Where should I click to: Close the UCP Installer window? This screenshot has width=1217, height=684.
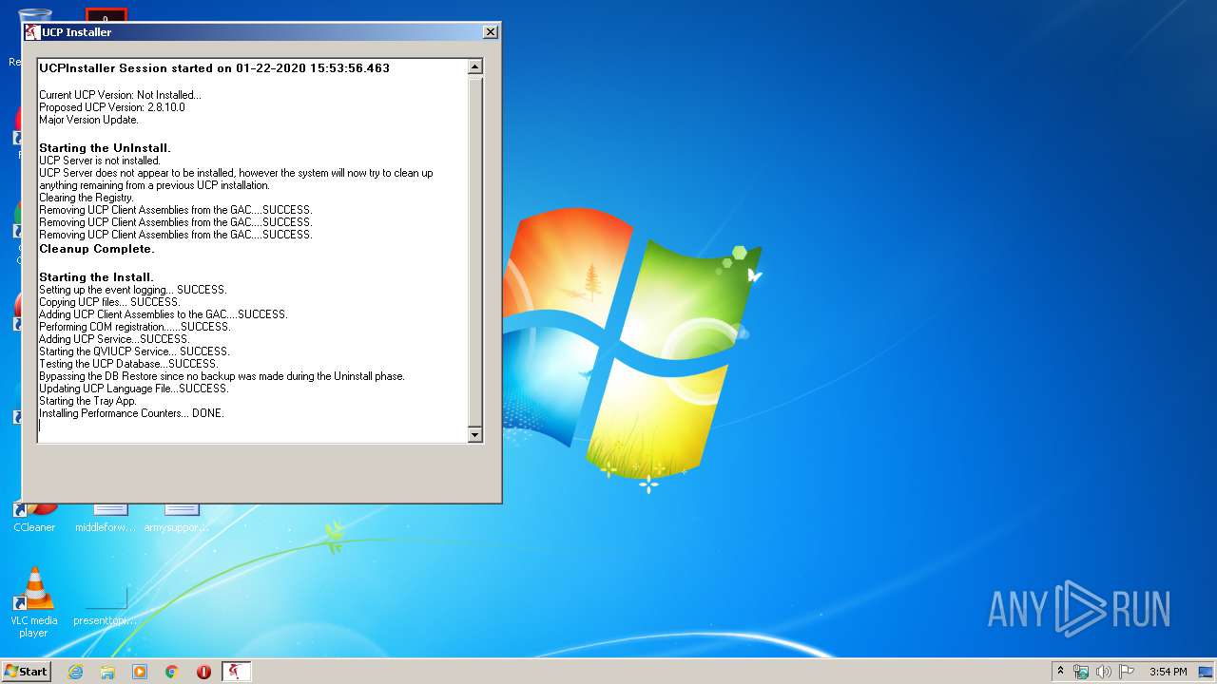point(491,32)
